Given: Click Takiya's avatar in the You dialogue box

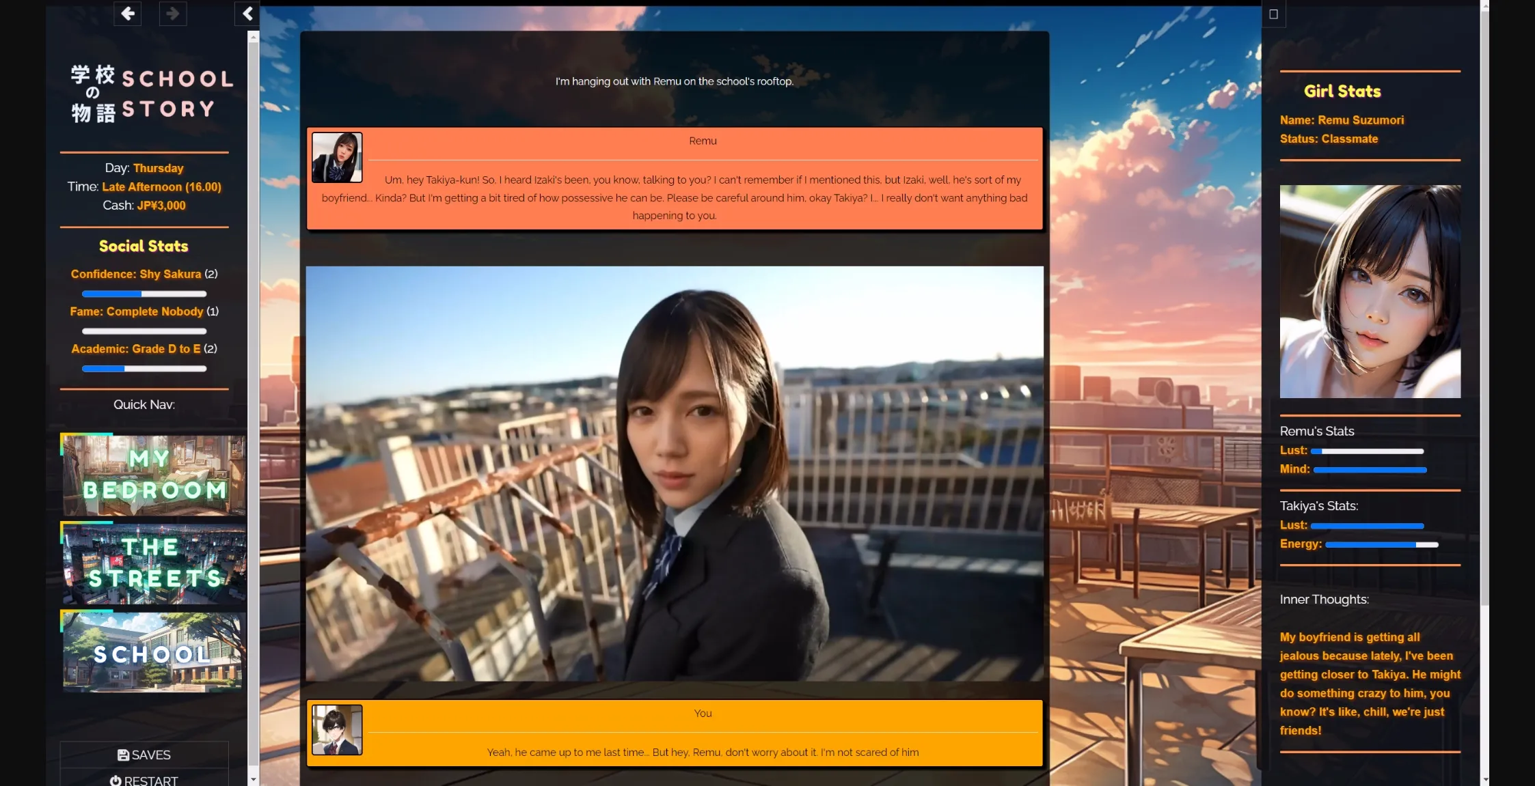Looking at the screenshot, I should coord(338,729).
